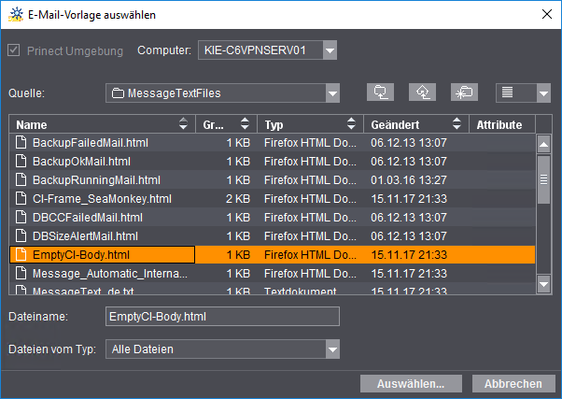Click the file list scroll down arrow

coord(543,282)
